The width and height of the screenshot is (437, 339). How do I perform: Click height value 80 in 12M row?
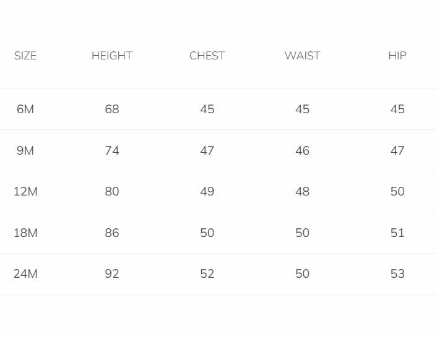pos(112,192)
